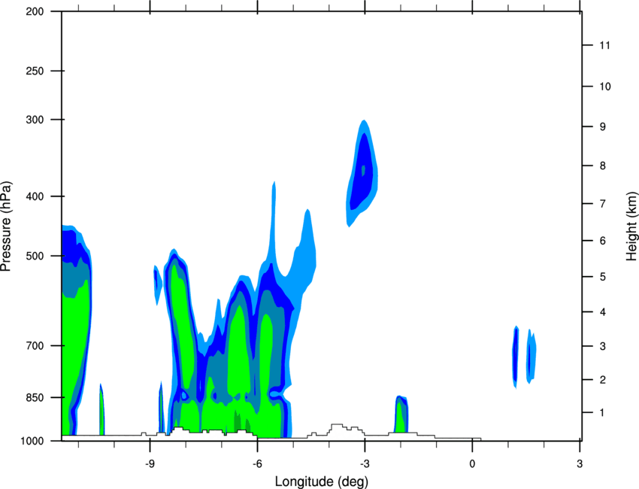
Task: Click the -3 longitude tick label
Action: click(x=365, y=463)
